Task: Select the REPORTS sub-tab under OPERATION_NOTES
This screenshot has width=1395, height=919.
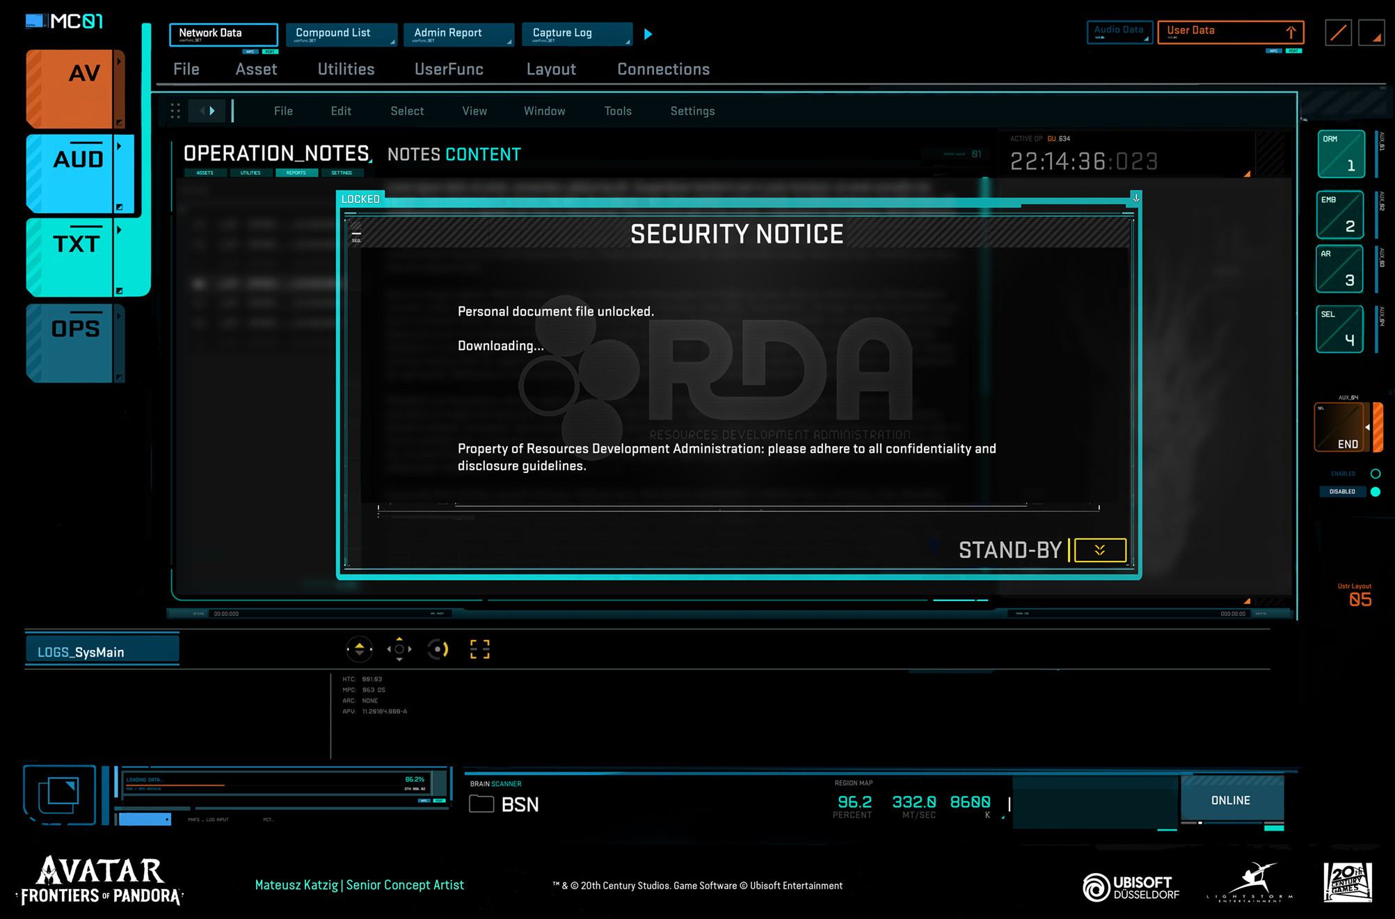Action: coord(296,173)
